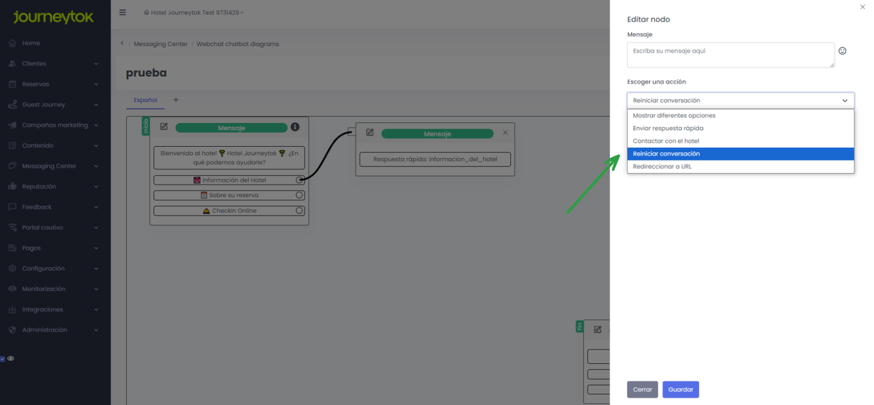Click the hamburger menu icon
The width and height of the screenshot is (874, 405).
pos(123,12)
